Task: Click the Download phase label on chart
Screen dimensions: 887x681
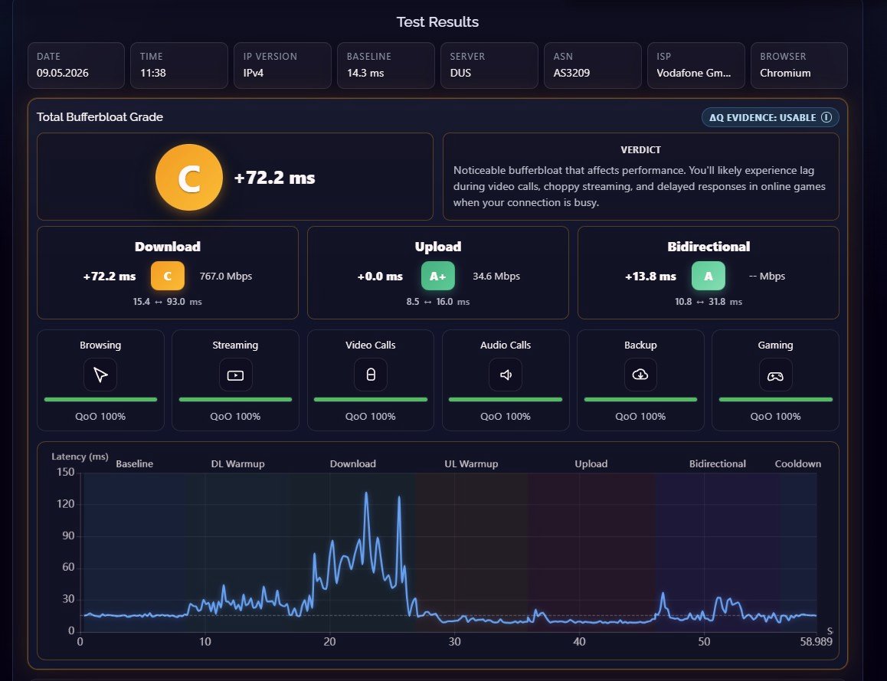Action: click(353, 463)
